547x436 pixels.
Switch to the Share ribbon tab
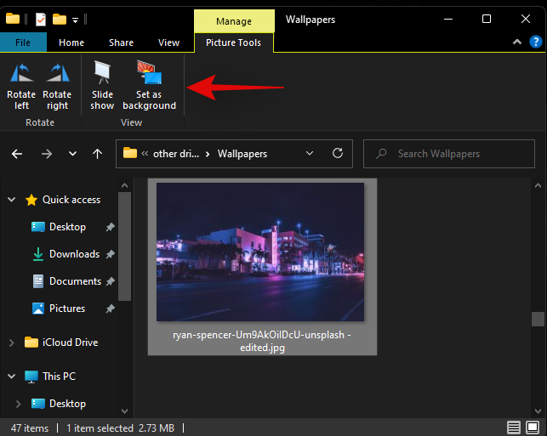pos(121,42)
